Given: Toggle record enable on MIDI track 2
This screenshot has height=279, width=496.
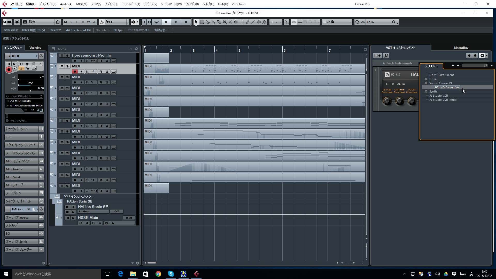Looking at the screenshot, I should tap(75, 72).
